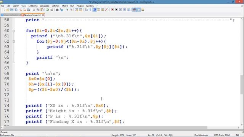Toggle Word Wrap toolbar icon
Viewport: 244px width, 137px height.
[86, 10]
